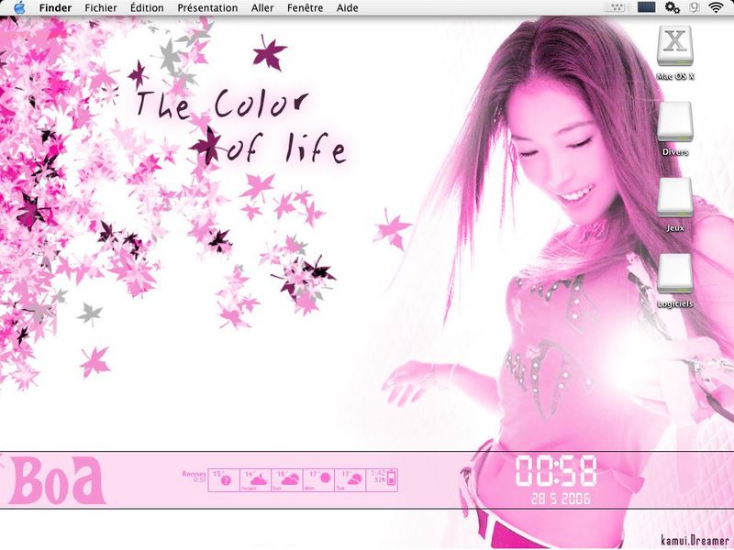This screenshot has height=550, width=734.
Task: Click the Rennes city label
Action: click(194, 474)
